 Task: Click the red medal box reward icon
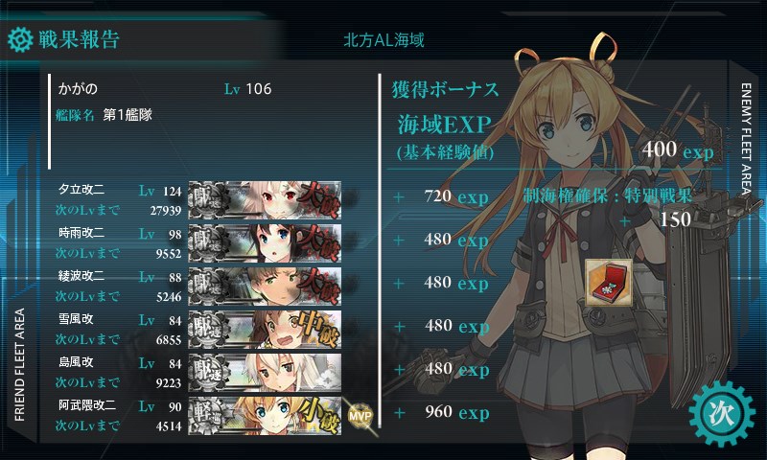(609, 283)
